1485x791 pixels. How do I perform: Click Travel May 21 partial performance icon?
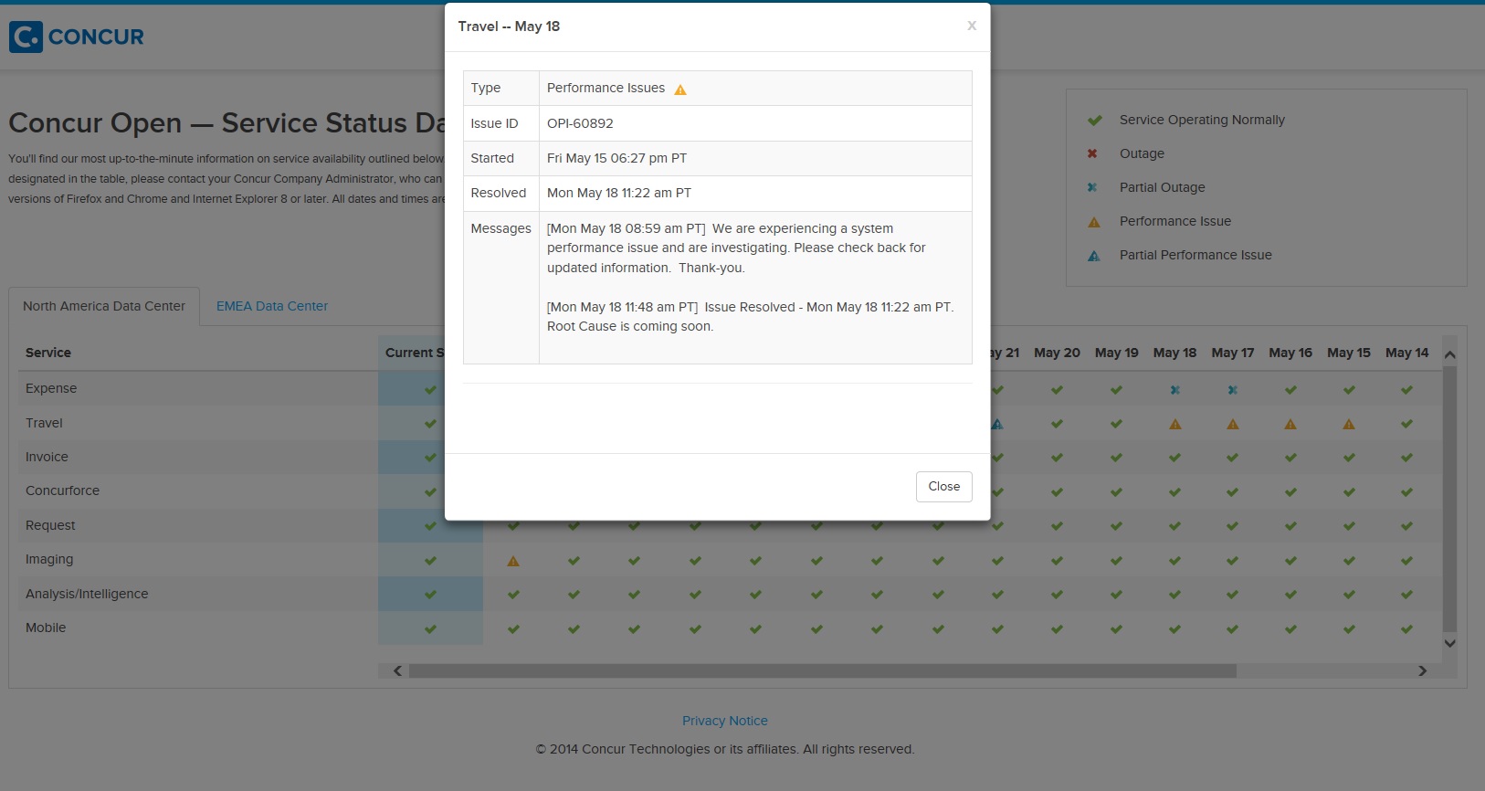click(997, 424)
